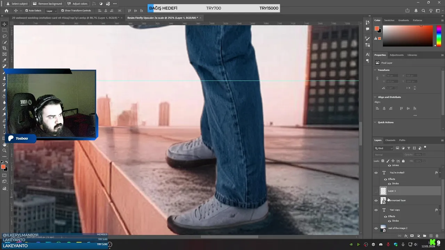Hide the 'rest of the image 2' layer
This screenshot has width=445, height=250.
point(376,228)
